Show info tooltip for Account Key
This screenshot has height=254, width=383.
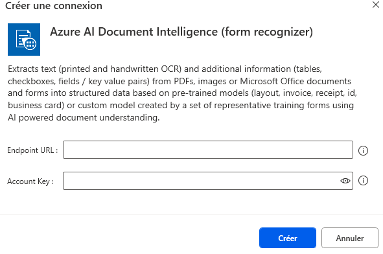pos(363,181)
